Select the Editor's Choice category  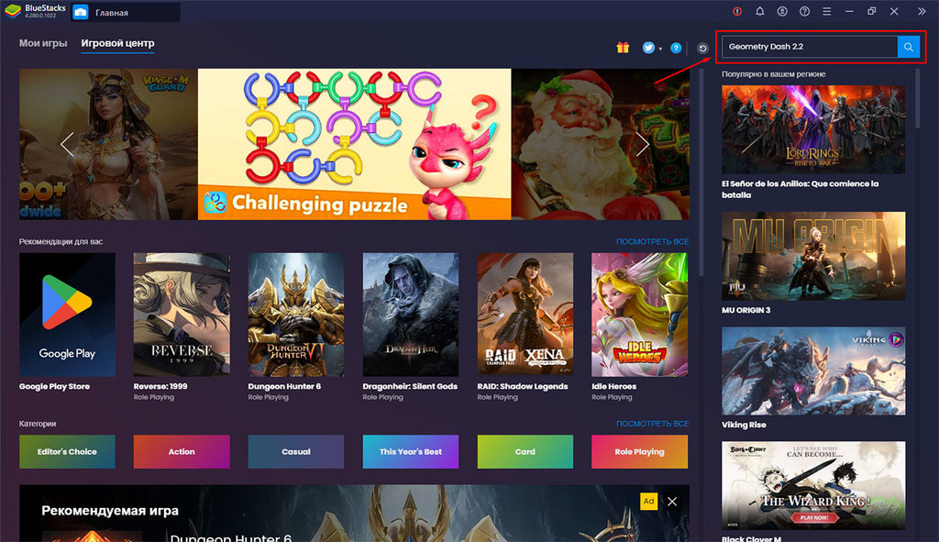pyautogui.click(x=67, y=451)
